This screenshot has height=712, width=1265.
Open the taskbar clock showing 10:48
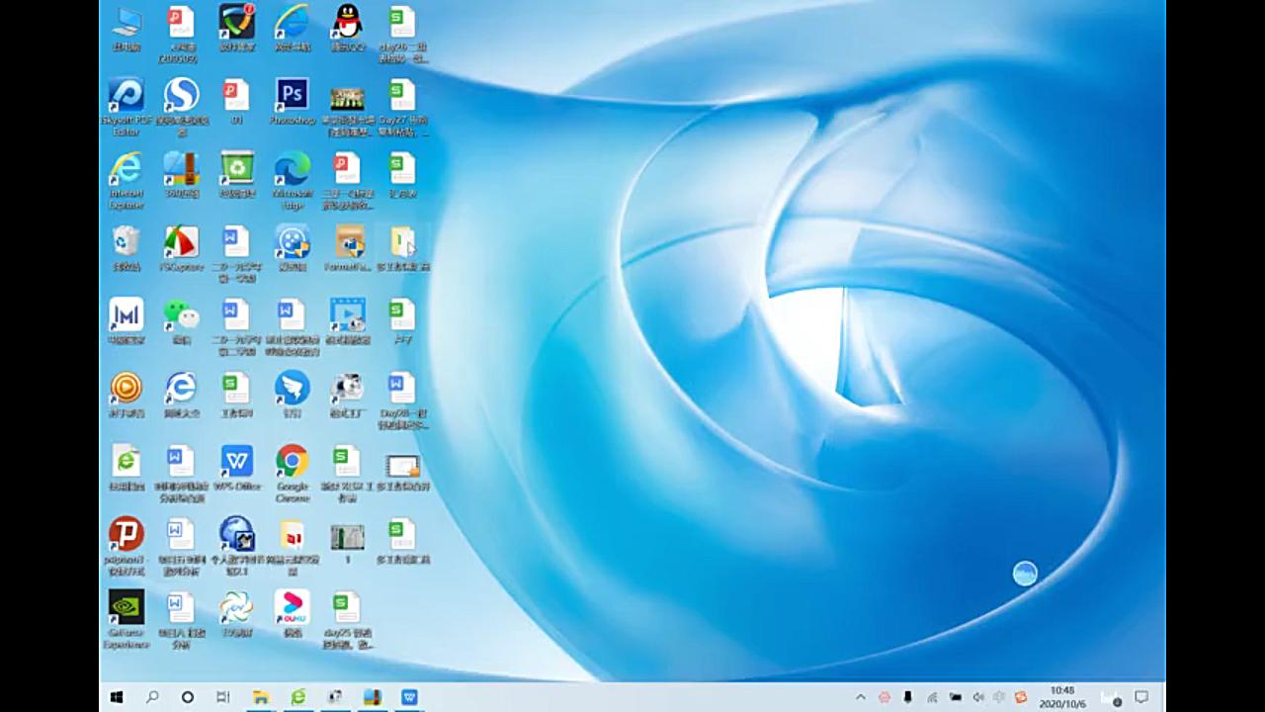coord(1062,697)
